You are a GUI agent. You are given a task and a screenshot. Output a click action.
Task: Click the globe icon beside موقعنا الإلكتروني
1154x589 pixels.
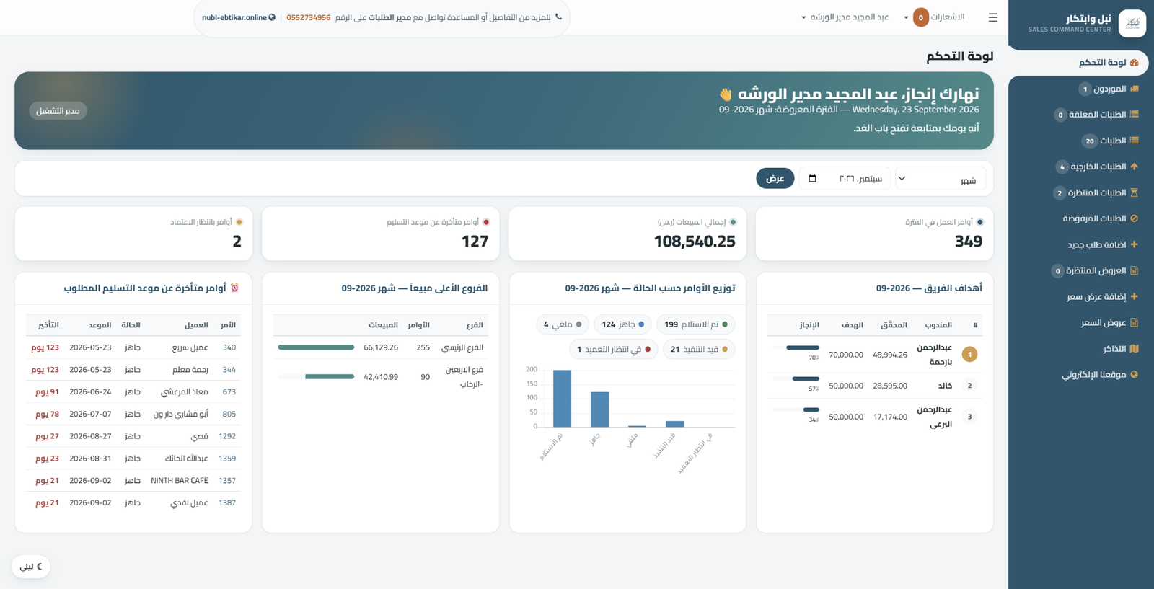point(1135,375)
